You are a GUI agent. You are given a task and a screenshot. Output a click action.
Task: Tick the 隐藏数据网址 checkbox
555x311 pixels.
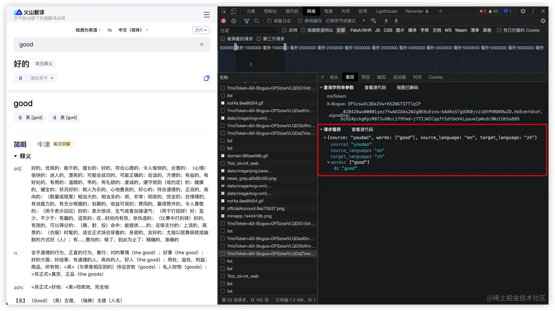coord(303,30)
